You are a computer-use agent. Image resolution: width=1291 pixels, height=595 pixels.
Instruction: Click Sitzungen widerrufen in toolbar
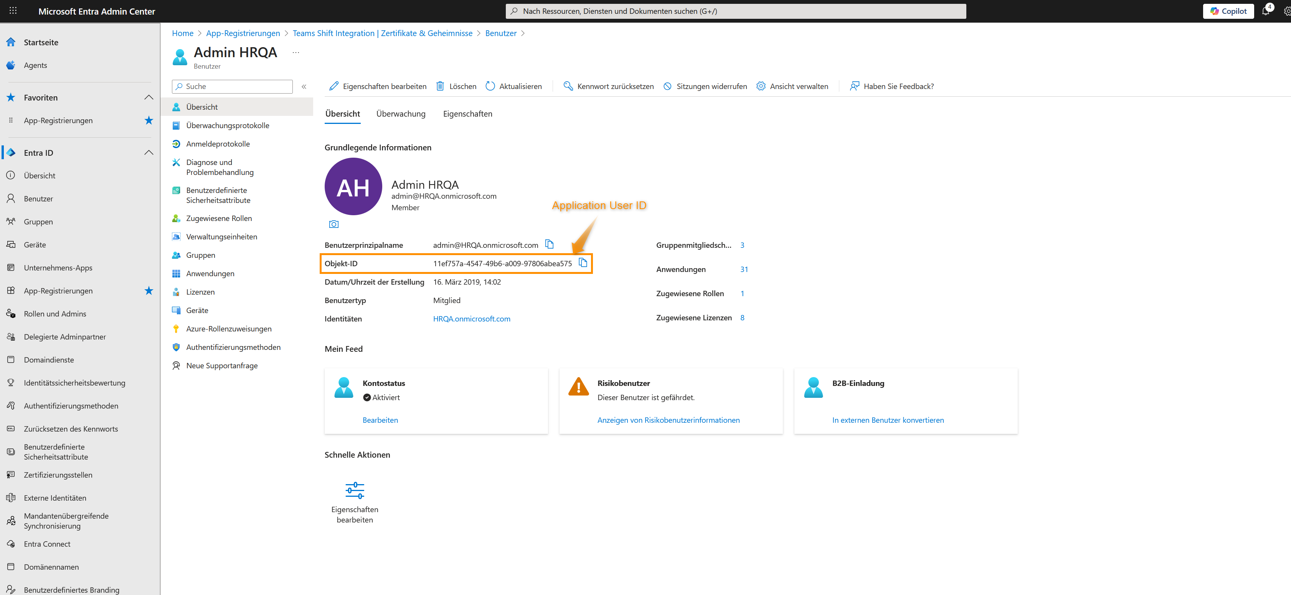705,86
